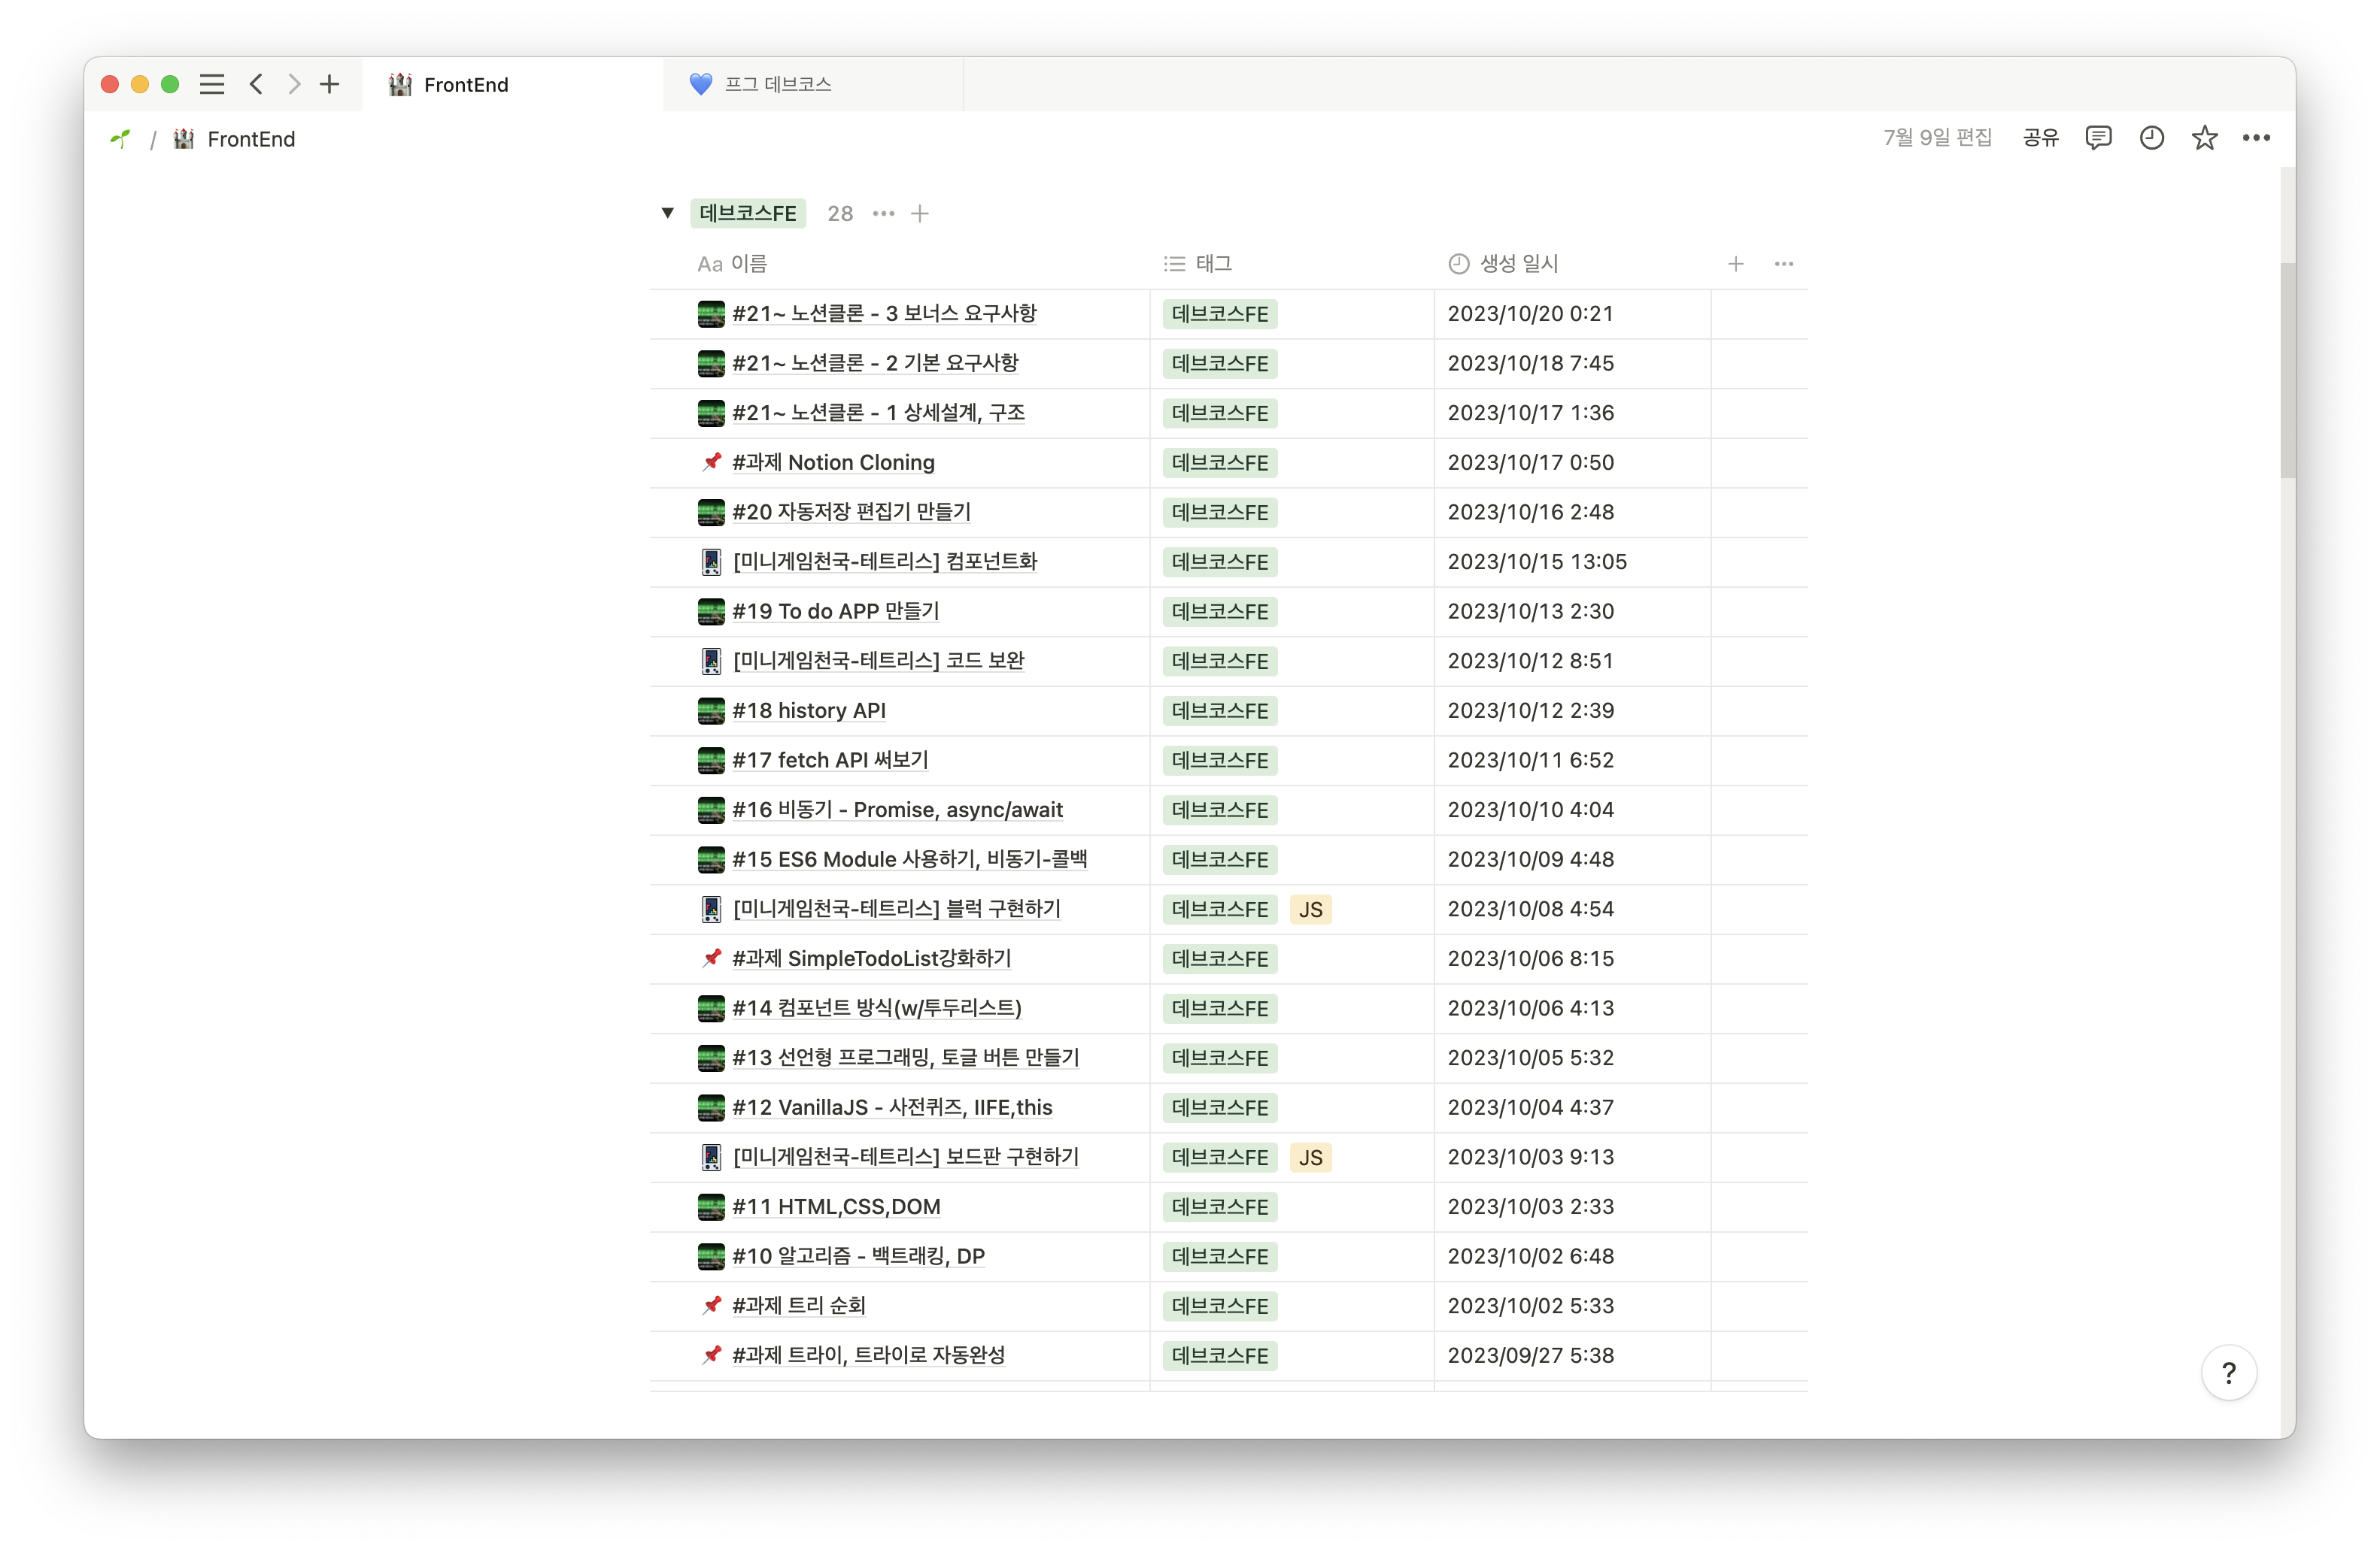Click the 데브코스FE group label
This screenshot has width=2380, height=1550.
point(748,213)
